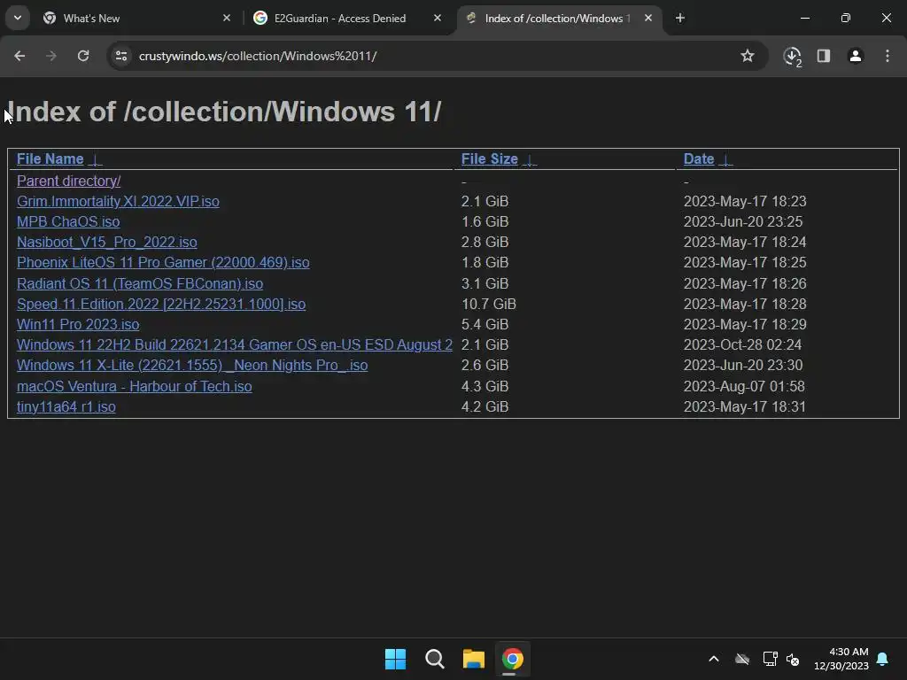907x680 pixels.
Task: Download Win11 Pro 2023.iso
Action: tap(78, 324)
